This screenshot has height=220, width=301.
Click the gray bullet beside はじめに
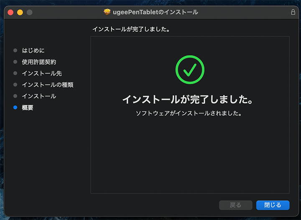[x=15, y=51]
